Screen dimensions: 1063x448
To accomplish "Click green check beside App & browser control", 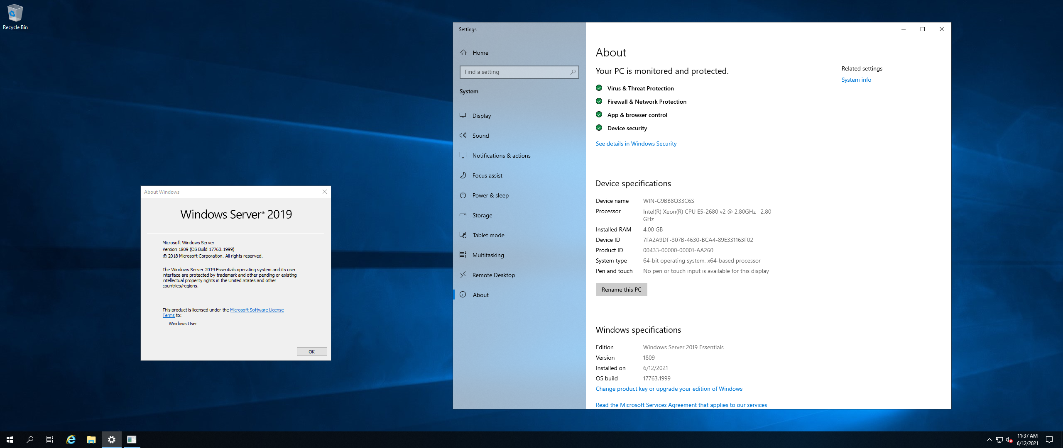I will (599, 114).
